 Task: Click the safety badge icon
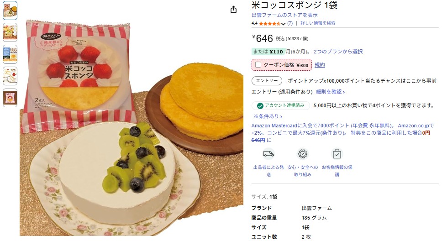(303, 154)
